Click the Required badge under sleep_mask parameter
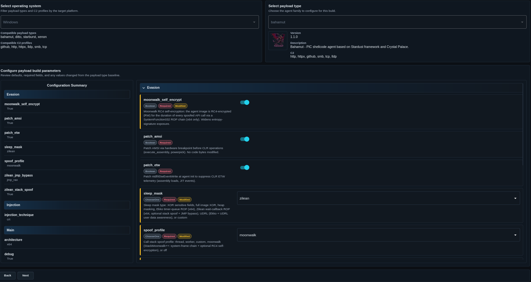This screenshot has width=531, height=282. point(169,200)
